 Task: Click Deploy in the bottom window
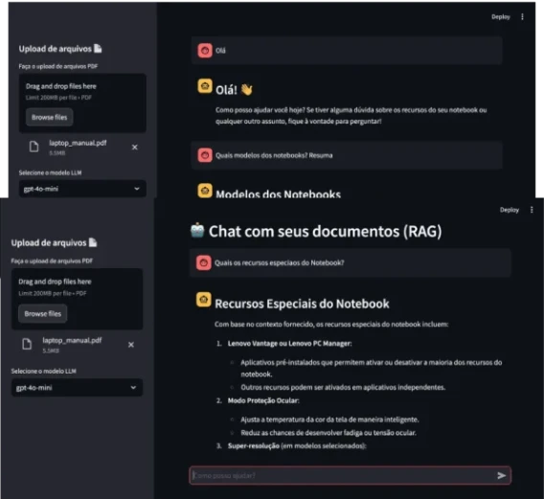click(x=510, y=210)
